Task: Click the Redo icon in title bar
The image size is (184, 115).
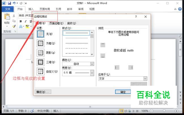Action: click(x=21, y=3)
